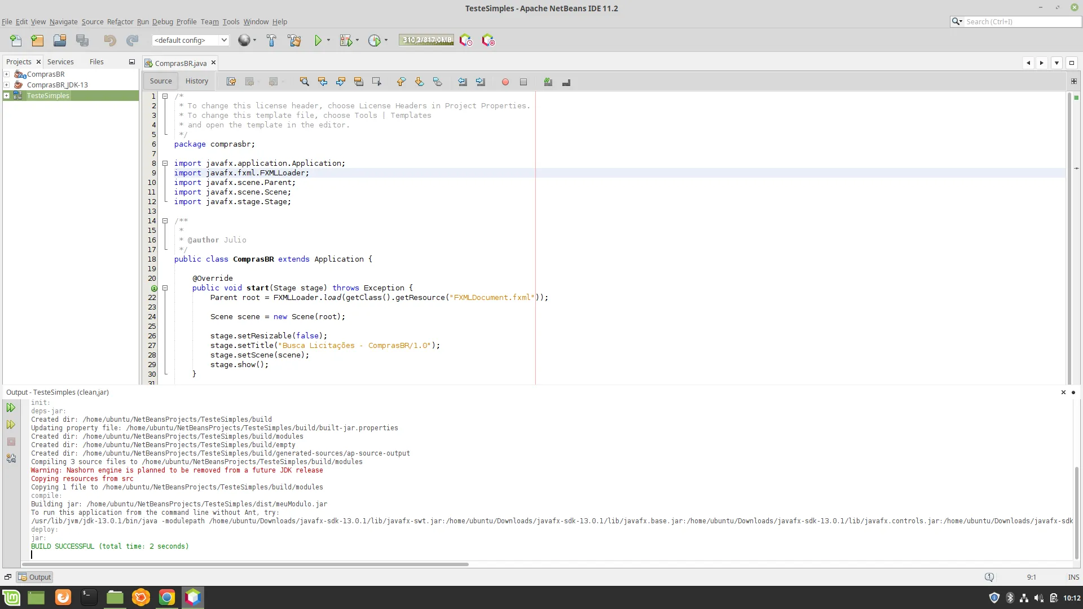The height and width of the screenshot is (609, 1083).
Task: Switch editor to History view
Action: [197, 81]
